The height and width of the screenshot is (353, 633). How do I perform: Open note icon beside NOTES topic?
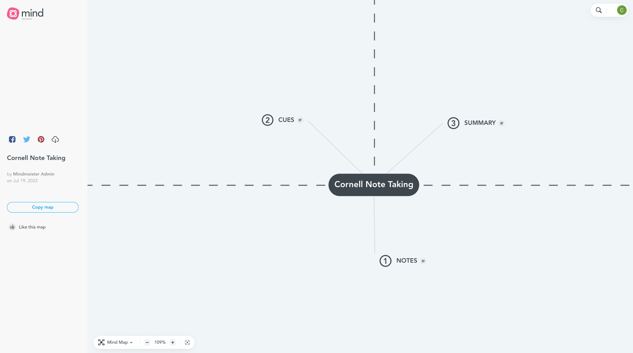423,261
